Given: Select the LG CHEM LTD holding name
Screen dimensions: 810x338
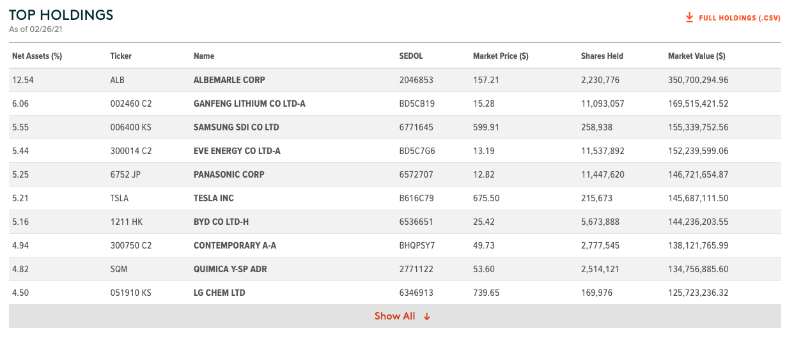Looking at the screenshot, I should click(x=219, y=293).
